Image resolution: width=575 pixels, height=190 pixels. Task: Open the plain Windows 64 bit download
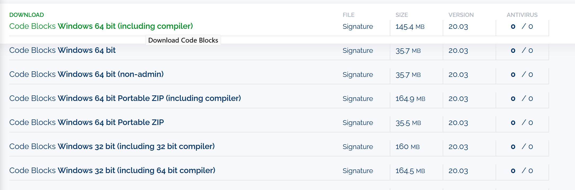click(62, 50)
